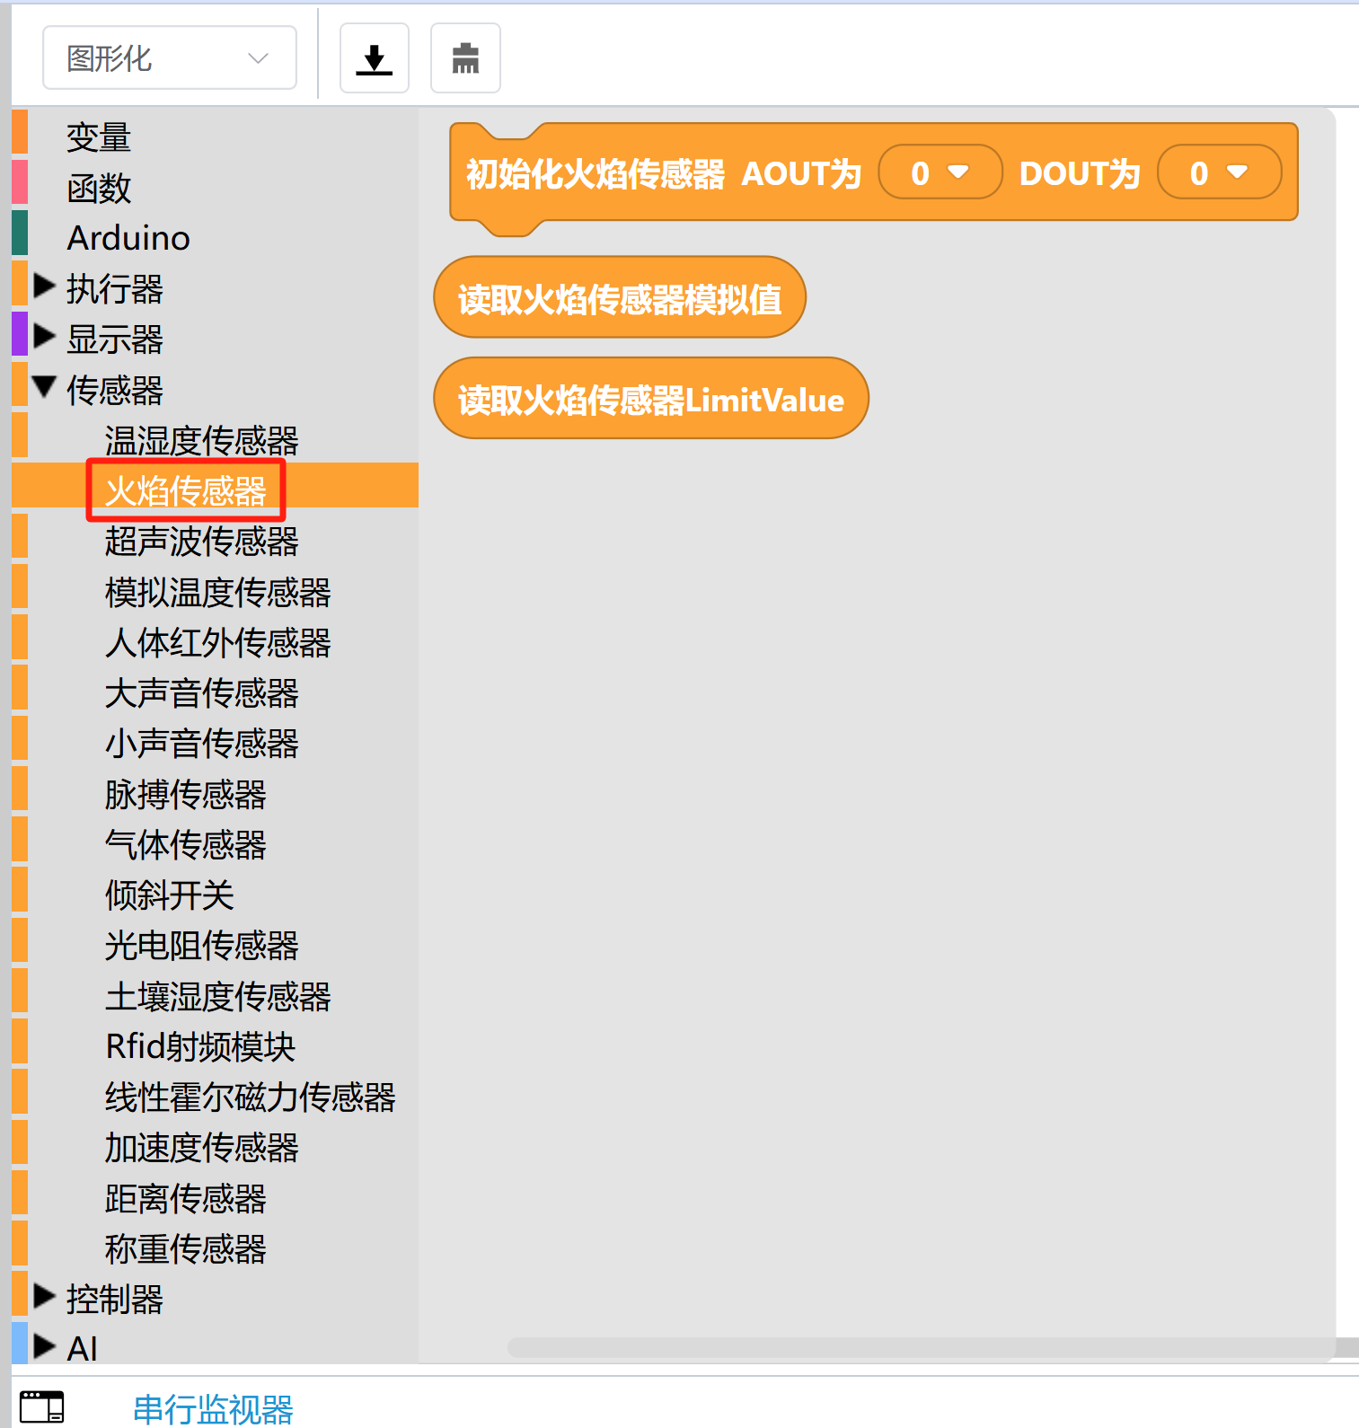Open the AOUT pin dropdown
The height and width of the screenshot is (1428, 1359).
tap(939, 172)
